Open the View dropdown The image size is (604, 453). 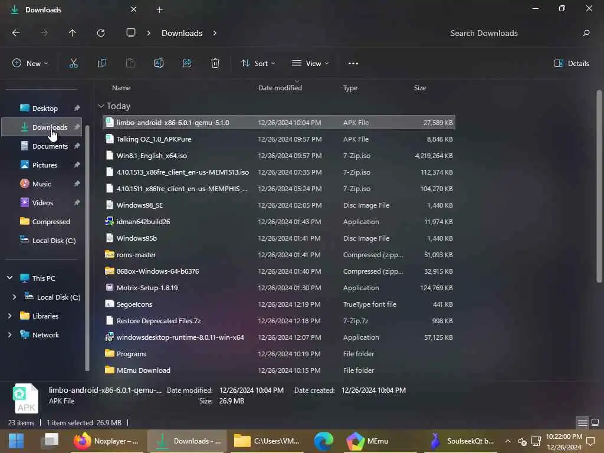tap(310, 63)
